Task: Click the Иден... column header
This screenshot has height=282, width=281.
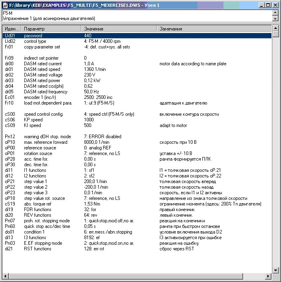Action: tap(11, 29)
